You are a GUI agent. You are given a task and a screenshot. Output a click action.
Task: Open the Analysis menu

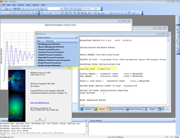tap(21, 5)
